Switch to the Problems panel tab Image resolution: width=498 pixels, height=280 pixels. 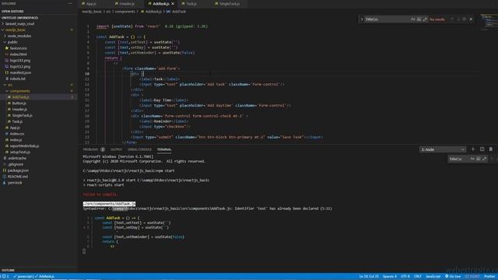click(91, 149)
